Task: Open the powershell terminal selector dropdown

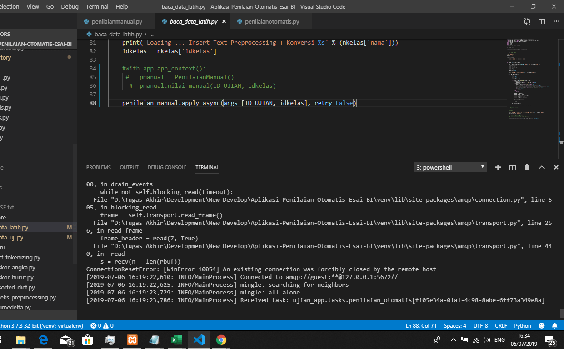Action: [x=450, y=167]
